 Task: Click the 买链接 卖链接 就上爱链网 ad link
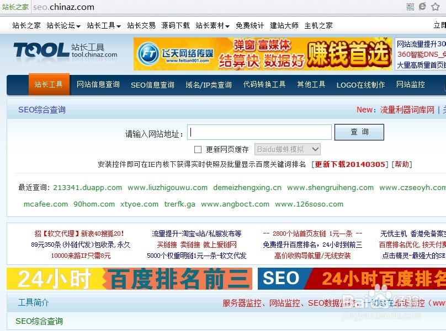click(x=197, y=245)
